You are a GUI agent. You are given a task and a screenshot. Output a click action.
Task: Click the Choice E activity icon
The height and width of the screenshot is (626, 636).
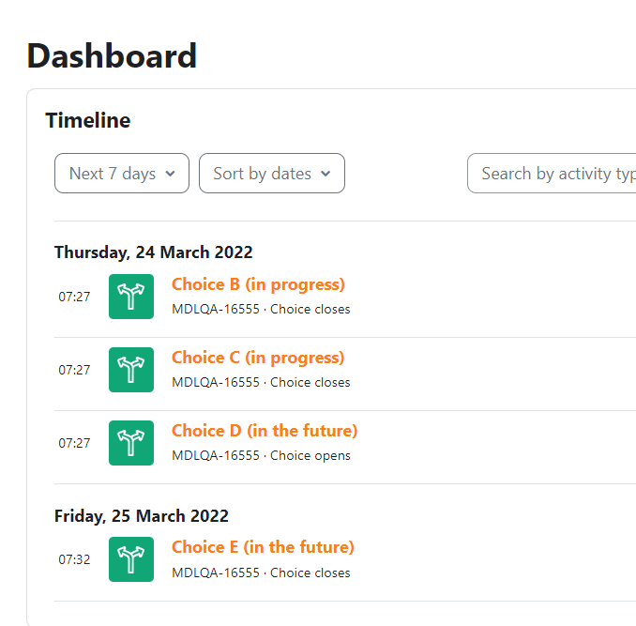(131, 559)
